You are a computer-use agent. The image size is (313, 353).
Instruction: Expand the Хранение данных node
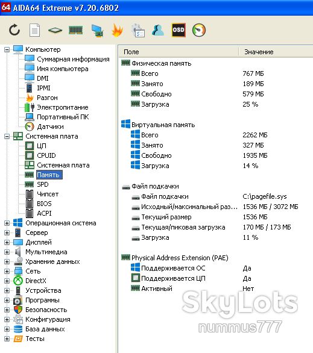click(x=7, y=261)
